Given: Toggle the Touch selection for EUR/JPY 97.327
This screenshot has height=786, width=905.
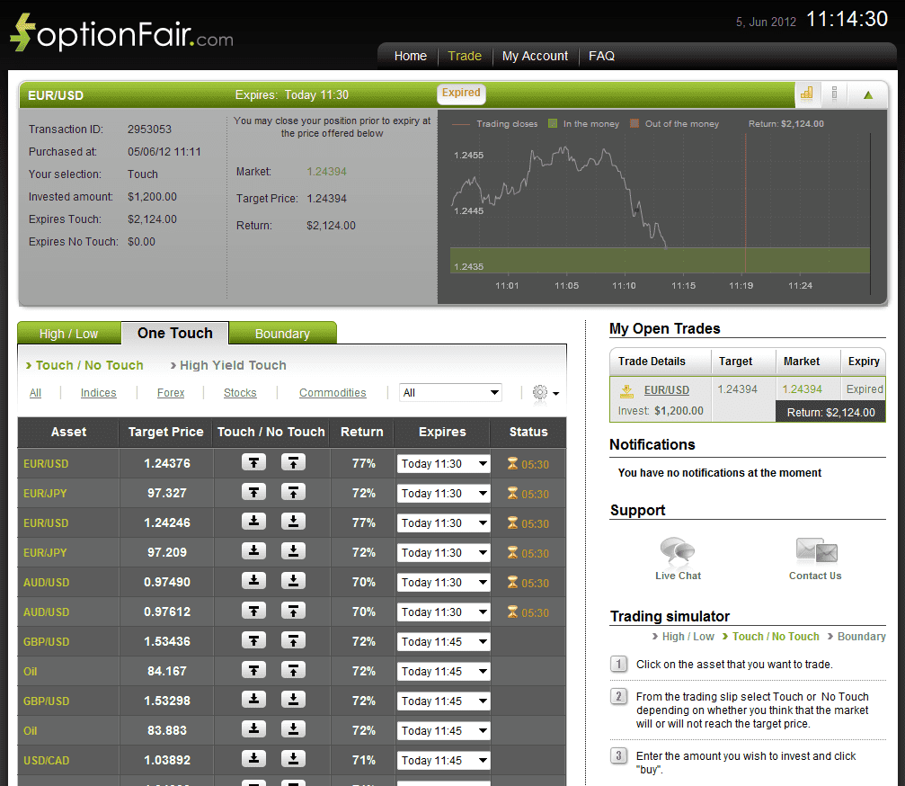Looking at the screenshot, I should click(253, 493).
